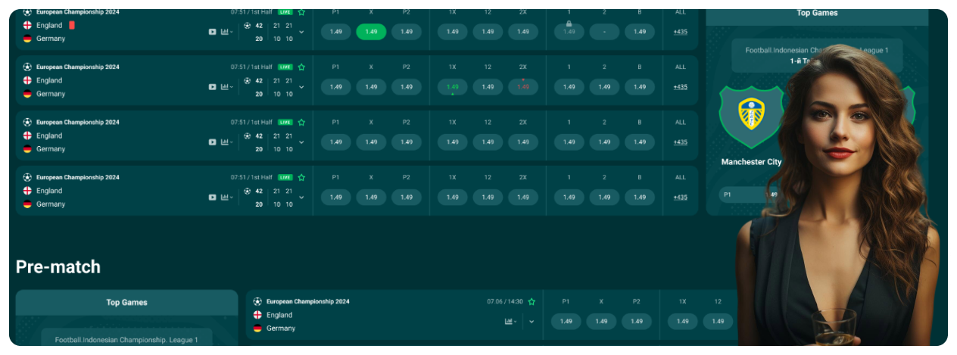
Task: Select the right-side Top Games panel header
Action: 817,13
